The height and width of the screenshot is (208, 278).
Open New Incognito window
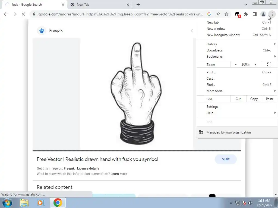[x=237, y=35]
